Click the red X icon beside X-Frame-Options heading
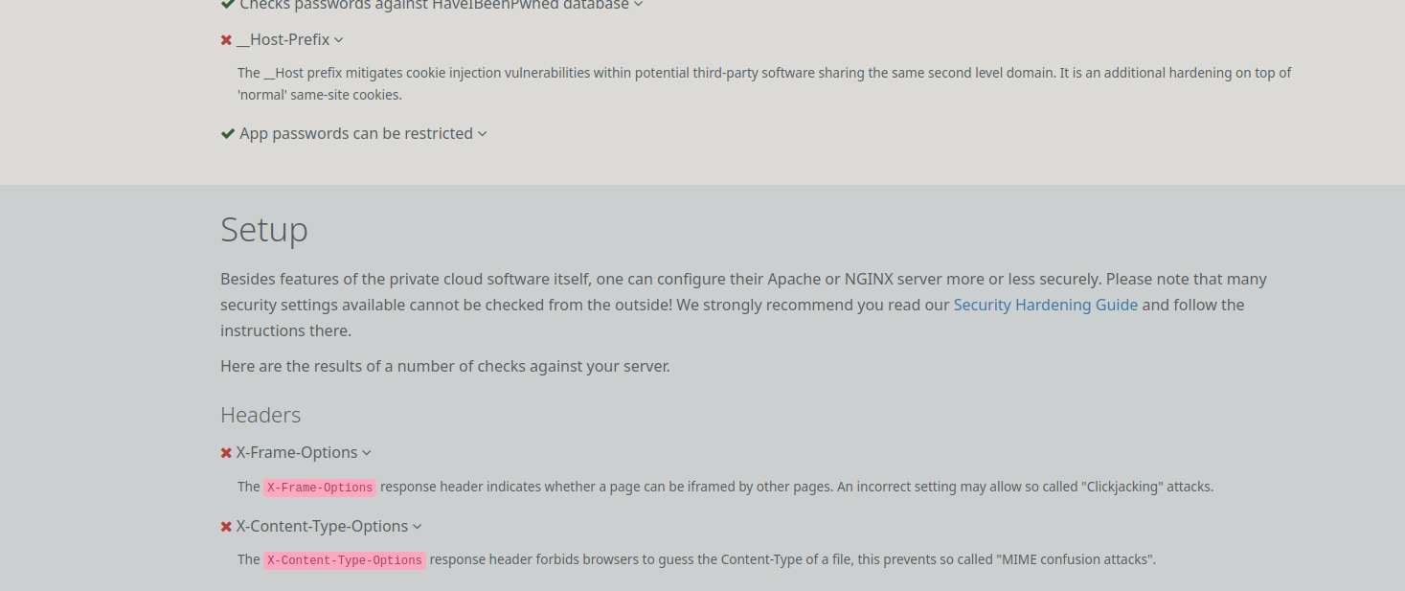 (x=226, y=453)
